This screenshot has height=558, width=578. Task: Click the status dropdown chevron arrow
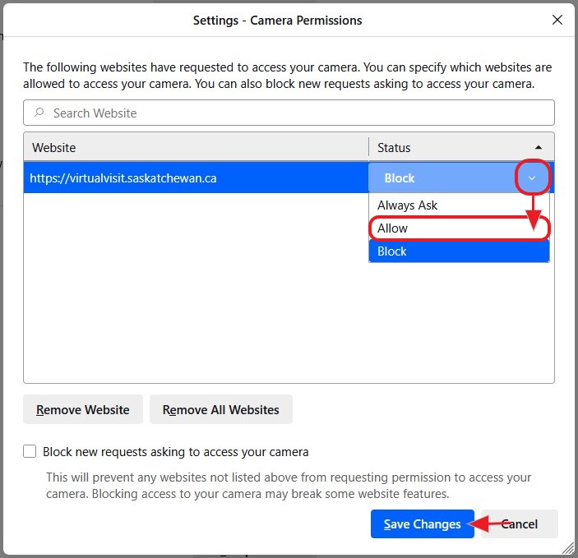pos(532,178)
